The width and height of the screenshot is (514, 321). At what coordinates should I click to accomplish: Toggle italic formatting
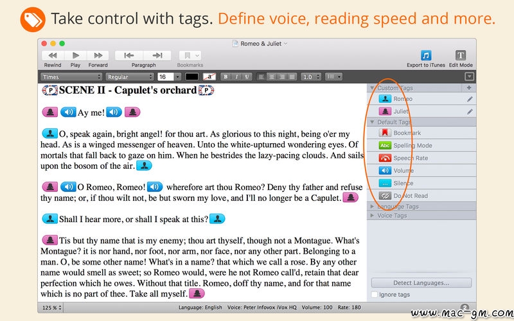coord(236,76)
